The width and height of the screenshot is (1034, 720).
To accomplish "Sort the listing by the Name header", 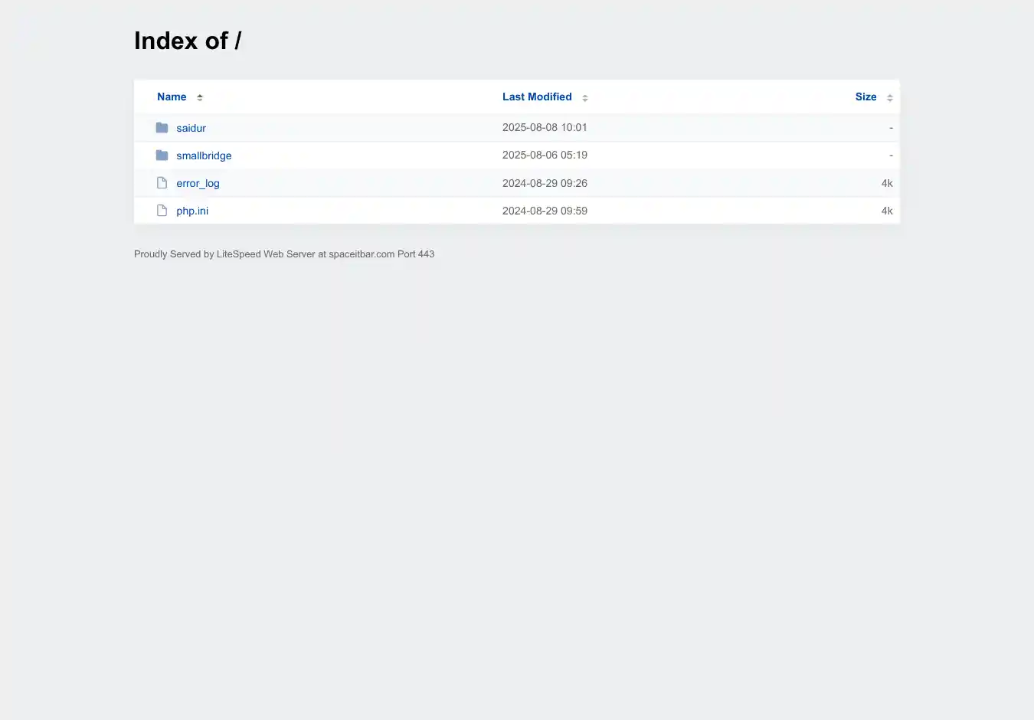I will [172, 97].
